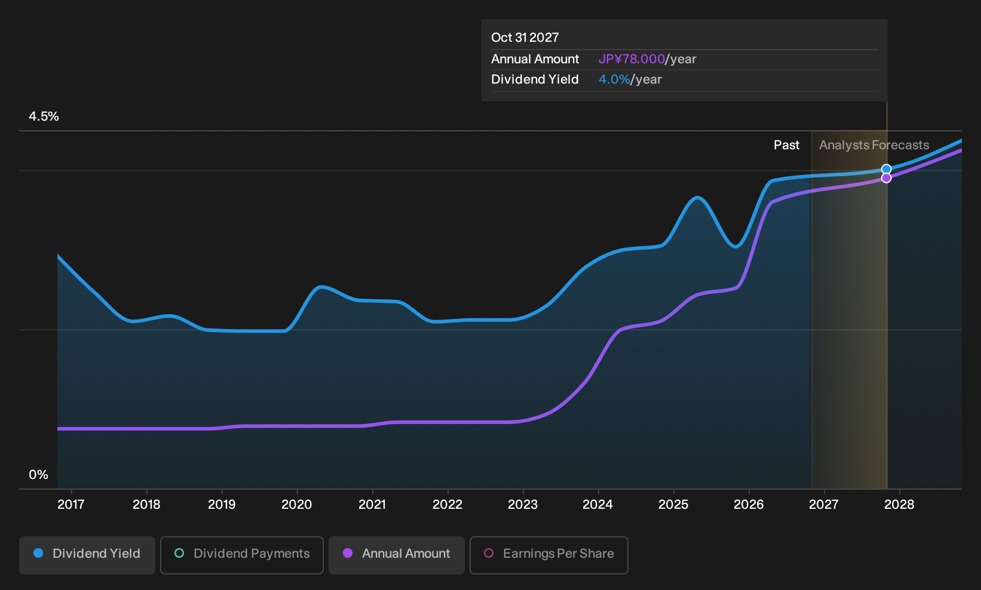Screen dimensions: 981x590
Task: Click the 2026 x-axis label
Action: click(x=749, y=505)
